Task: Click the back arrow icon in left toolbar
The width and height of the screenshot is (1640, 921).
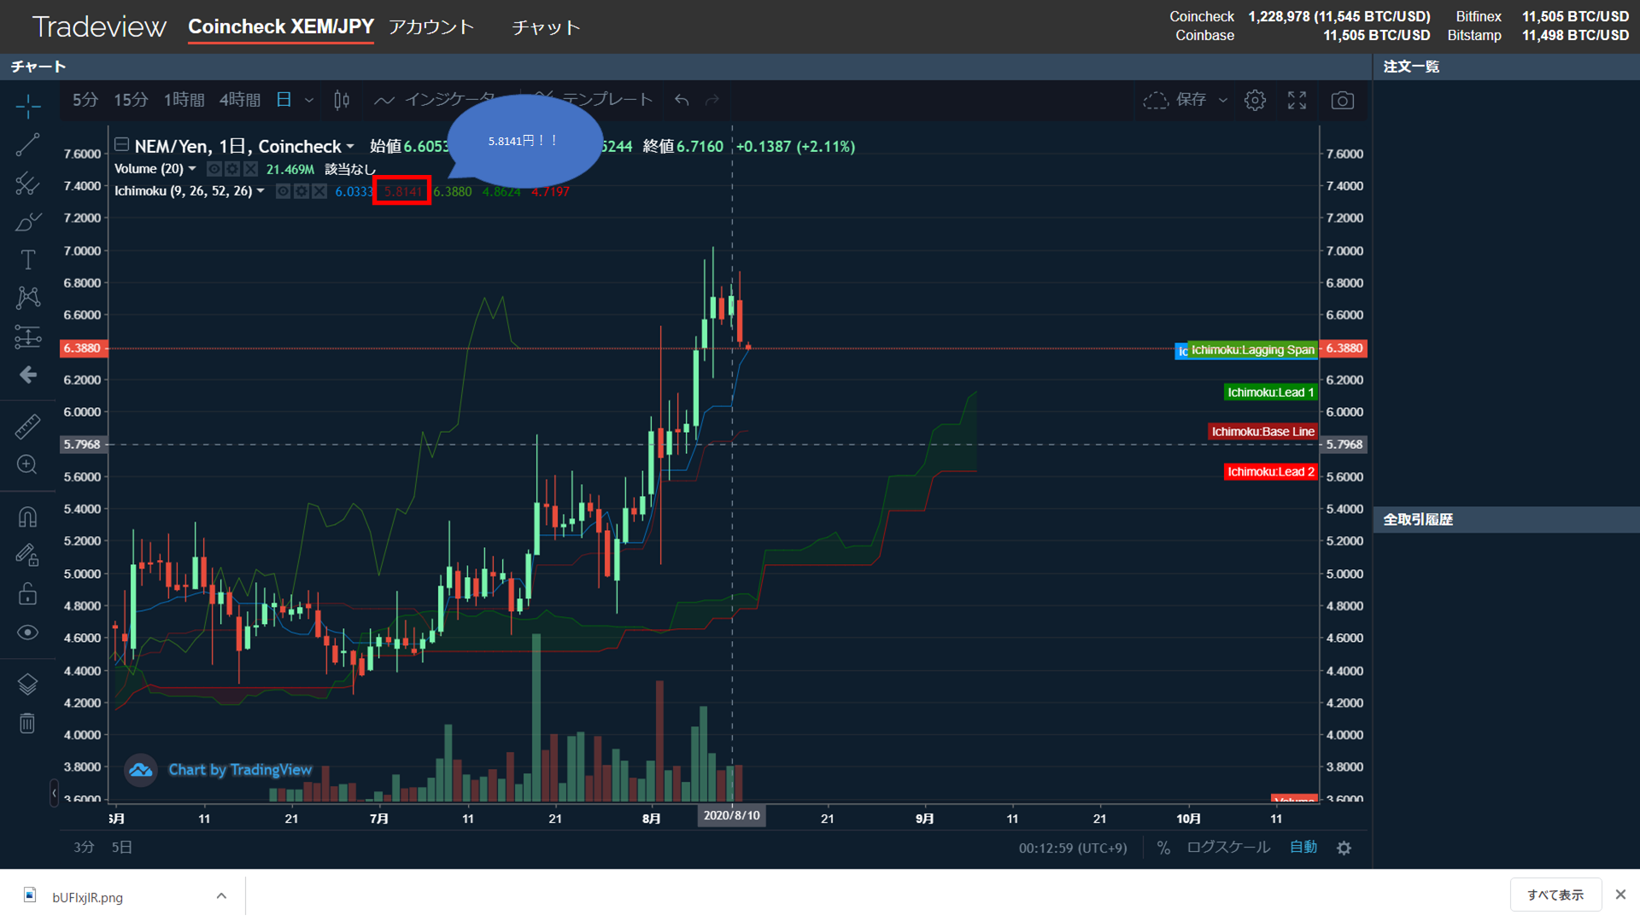Action: pyautogui.click(x=28, y=375)
